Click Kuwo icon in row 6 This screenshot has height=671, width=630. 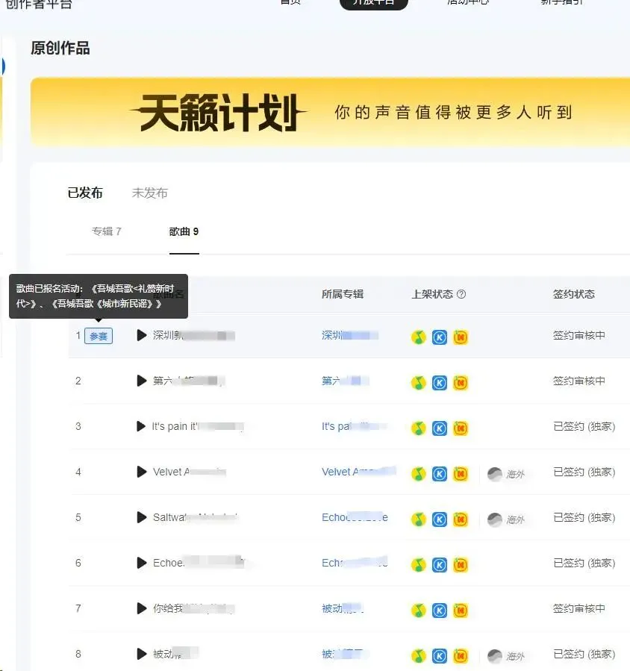click(461, 565)
